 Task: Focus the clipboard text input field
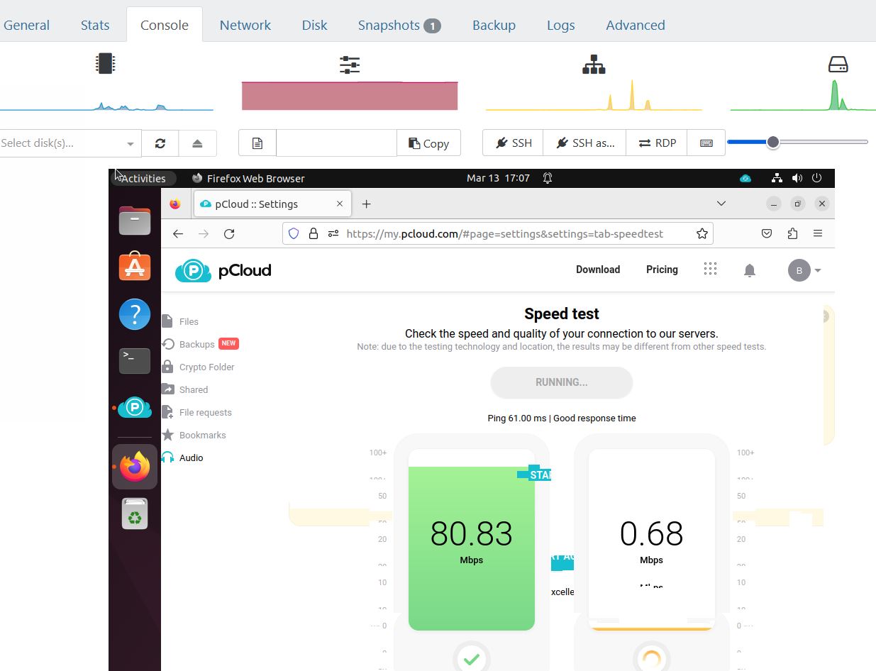point(336,143)
